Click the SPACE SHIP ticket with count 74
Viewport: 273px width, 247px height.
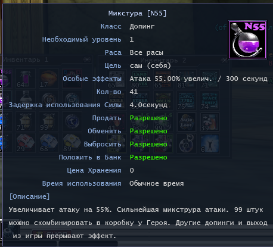(209, 101)
